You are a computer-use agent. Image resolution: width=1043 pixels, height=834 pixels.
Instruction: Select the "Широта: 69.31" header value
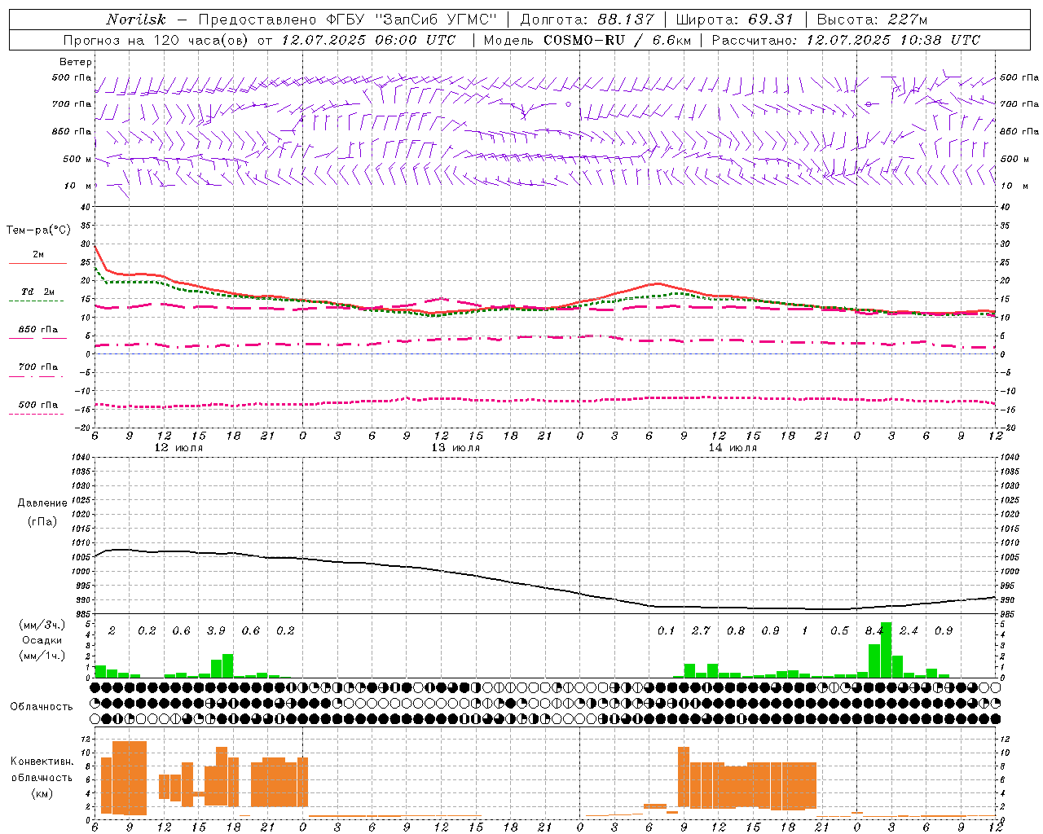pyautogui.click(x=734, y=20)
